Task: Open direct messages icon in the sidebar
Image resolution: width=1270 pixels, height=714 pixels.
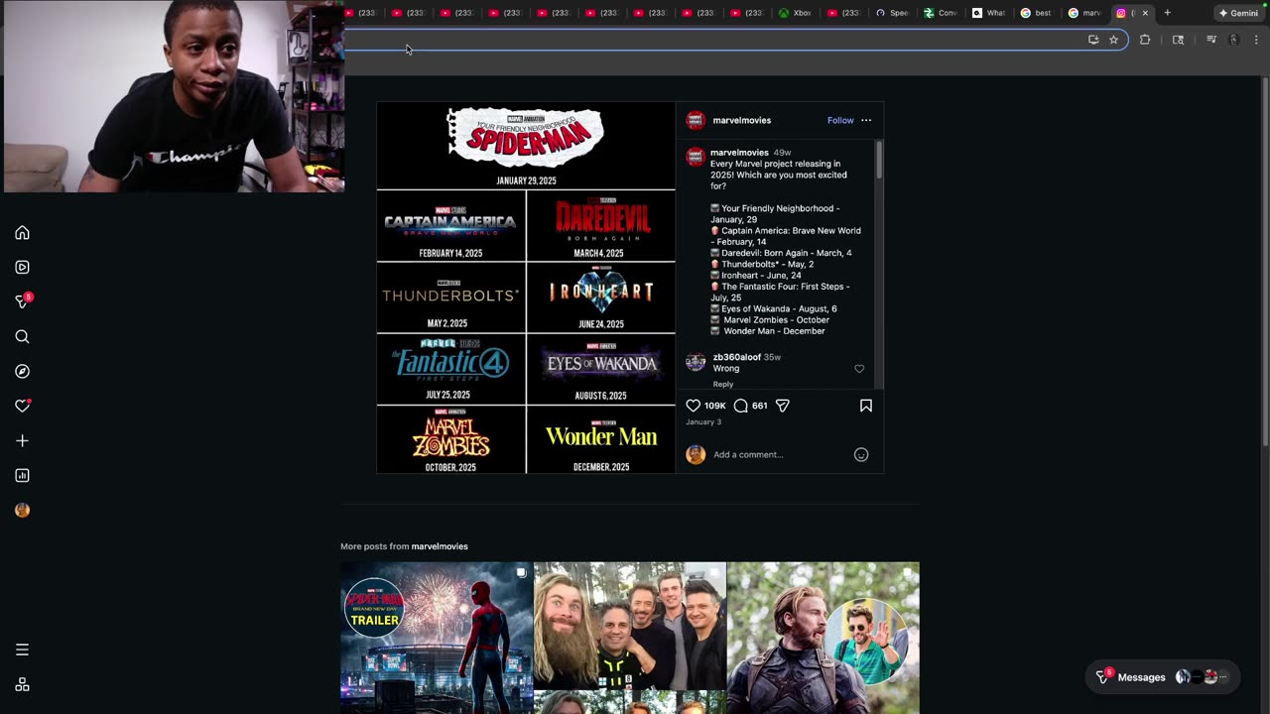Action: pyautogui.click(x=22, y=301)
